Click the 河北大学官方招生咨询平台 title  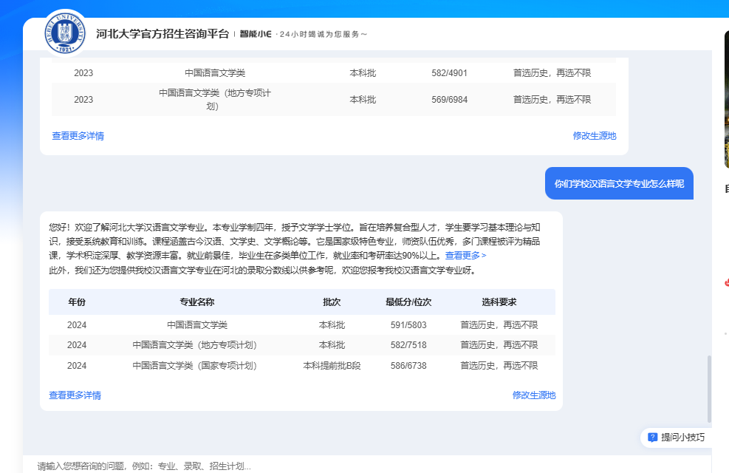pyautogui.click(x=162, y=34)
